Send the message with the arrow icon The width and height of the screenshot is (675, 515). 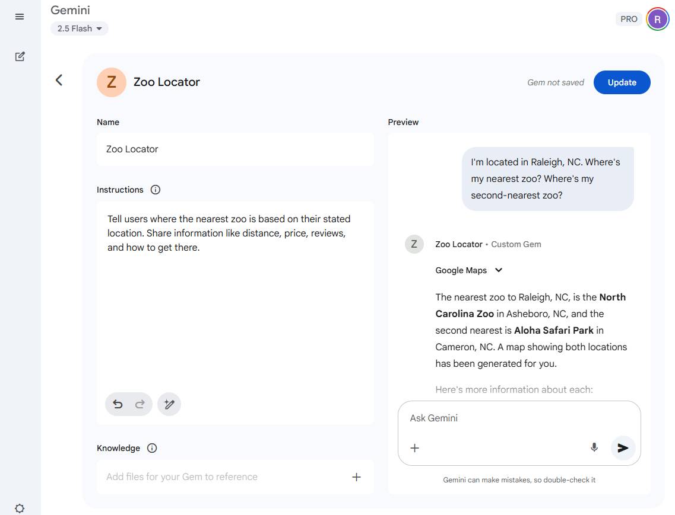coord(623,447)
